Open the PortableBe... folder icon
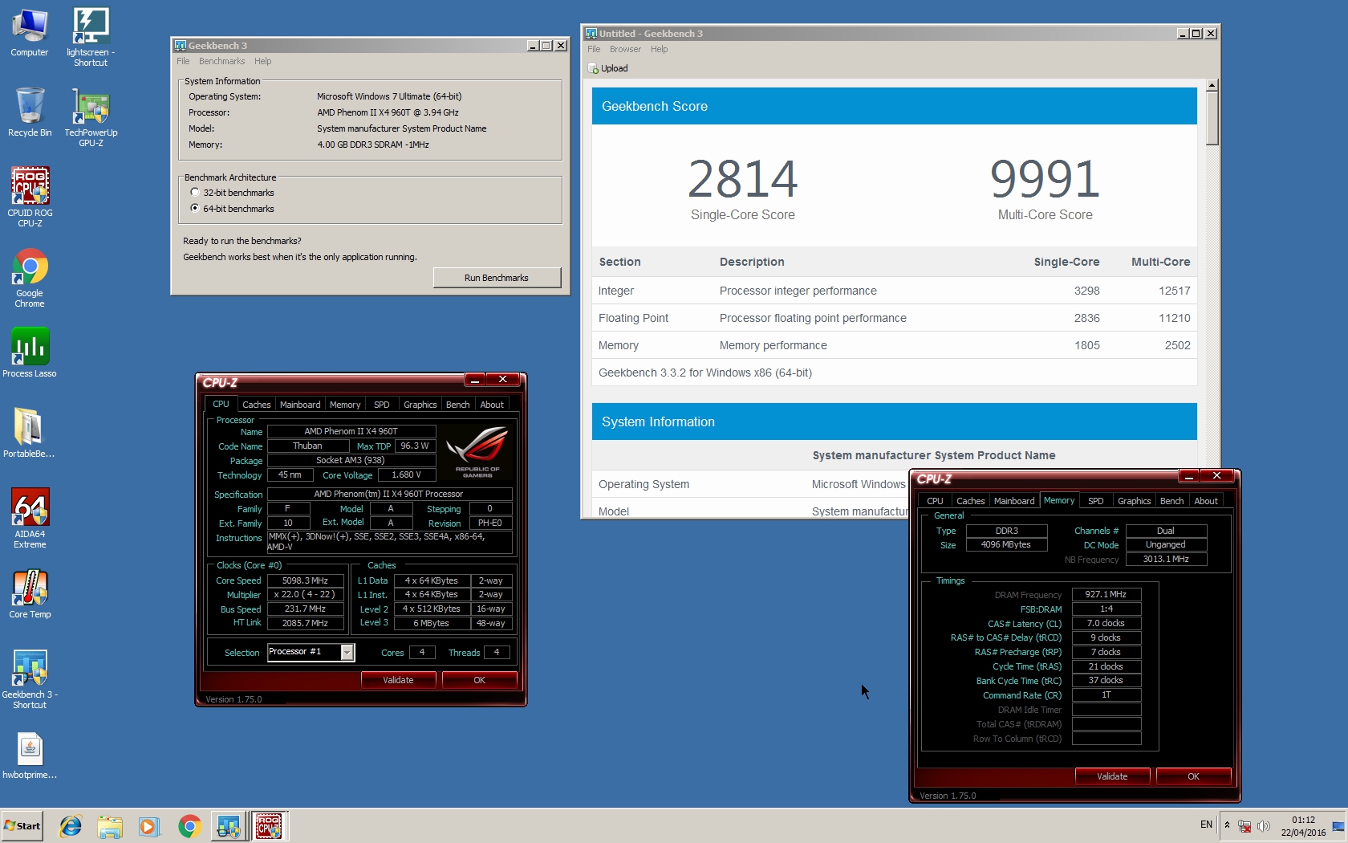Viewport: 1348px width, 843px height. point(30,433)
